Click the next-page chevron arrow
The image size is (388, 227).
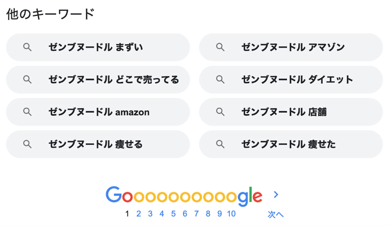[276, 194]
